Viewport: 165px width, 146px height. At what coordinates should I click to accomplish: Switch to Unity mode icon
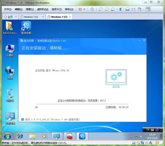point(139,9)
